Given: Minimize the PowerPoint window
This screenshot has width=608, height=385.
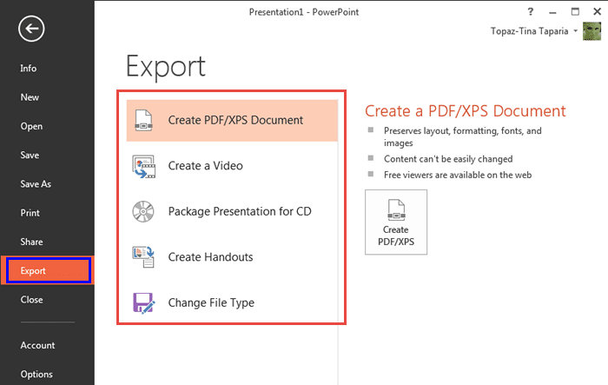Looking at the screenshot, I should [x=553, y=12].
